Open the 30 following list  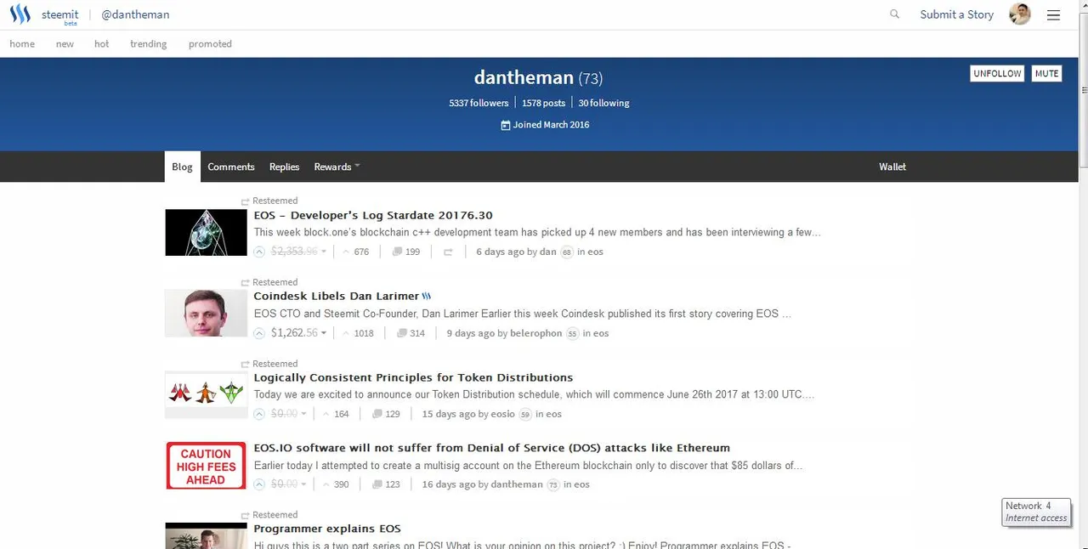603,103
